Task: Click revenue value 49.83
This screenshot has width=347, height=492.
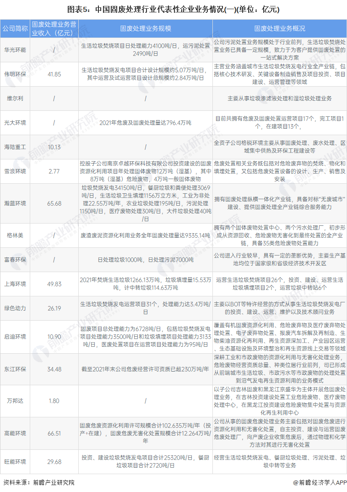Action: [54, 284]
